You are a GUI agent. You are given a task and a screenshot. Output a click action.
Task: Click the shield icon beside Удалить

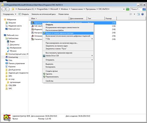point(44,74)
